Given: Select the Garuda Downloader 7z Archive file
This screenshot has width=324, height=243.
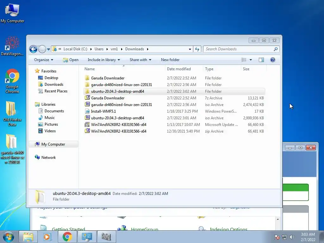Looking at the screenshot, I should (x=174, y=98).
